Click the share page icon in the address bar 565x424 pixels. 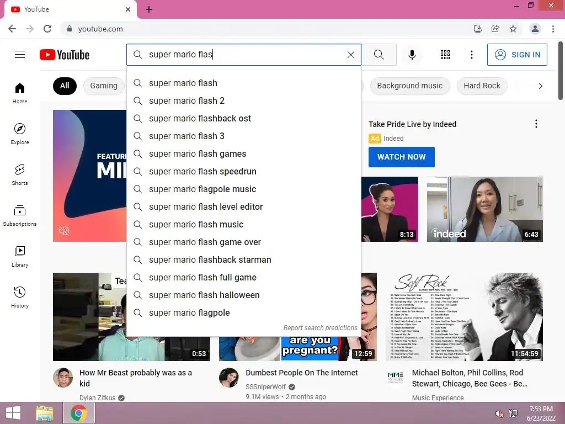click(x=495, y=29)
